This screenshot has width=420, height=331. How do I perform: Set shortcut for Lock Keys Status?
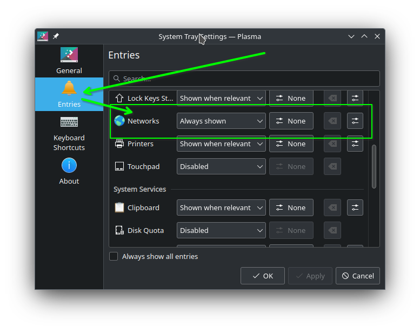tap(291, 98)
